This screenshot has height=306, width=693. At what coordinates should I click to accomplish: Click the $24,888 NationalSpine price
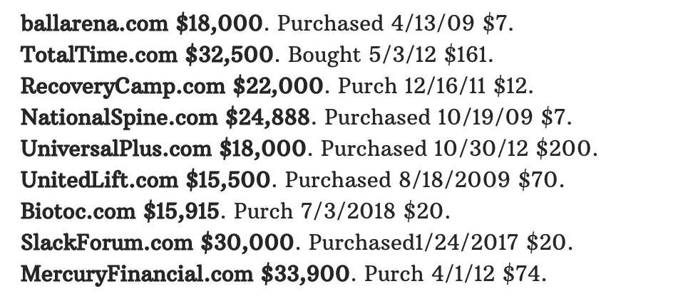tap(268, 117)
